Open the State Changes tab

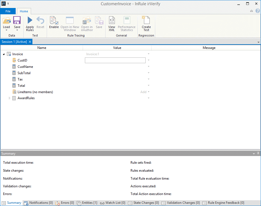click(x=143, y=203)
